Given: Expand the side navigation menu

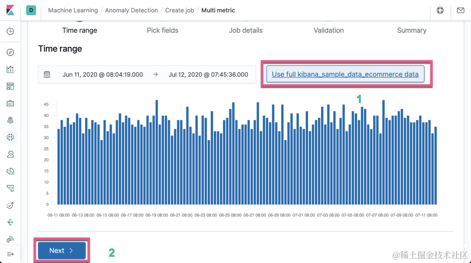Looking at the screenshot, I should pyautogui.click(x=10, y=254).
